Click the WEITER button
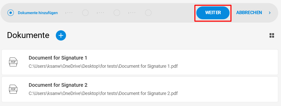The image size is (281, 106). [213, 13]
